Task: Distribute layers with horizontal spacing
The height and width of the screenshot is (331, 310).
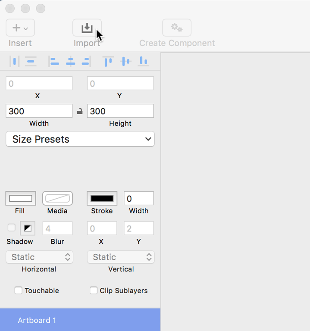Action: 15,62
